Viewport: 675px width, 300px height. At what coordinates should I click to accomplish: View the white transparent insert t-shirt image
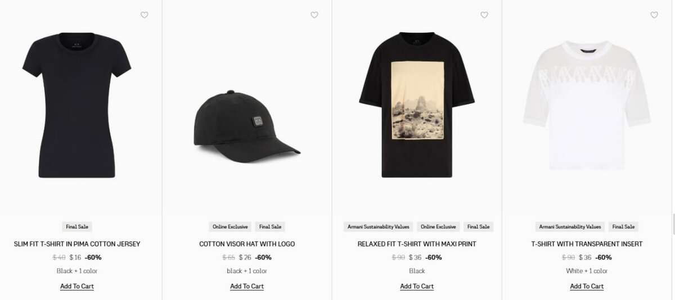[587, 105]
